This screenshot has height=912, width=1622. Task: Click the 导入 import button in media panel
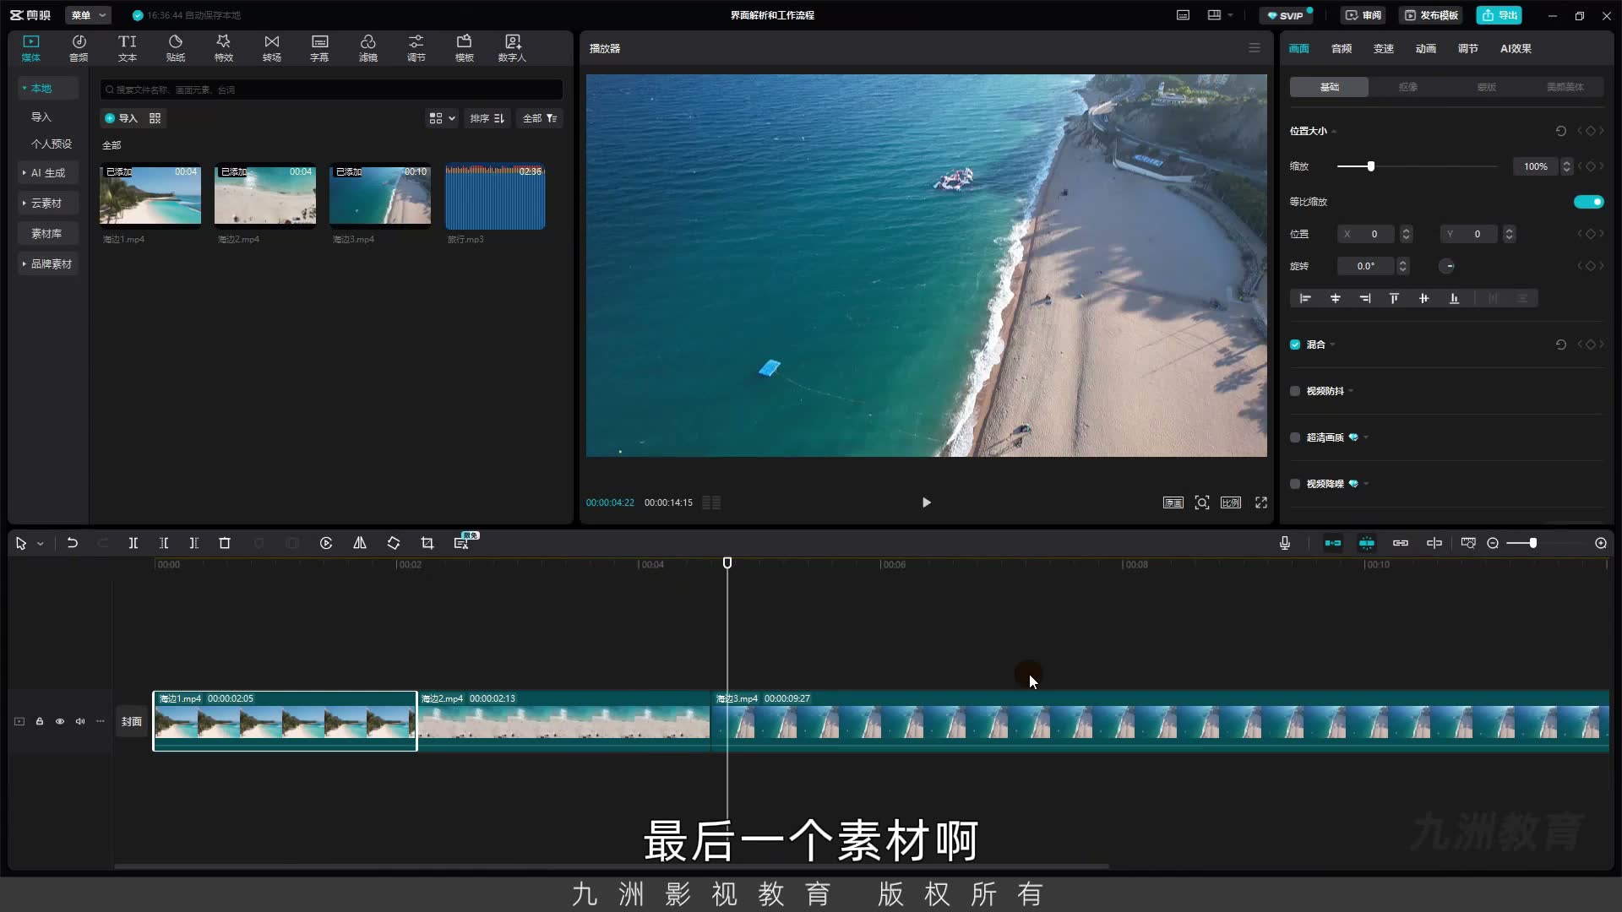[121, 118]
